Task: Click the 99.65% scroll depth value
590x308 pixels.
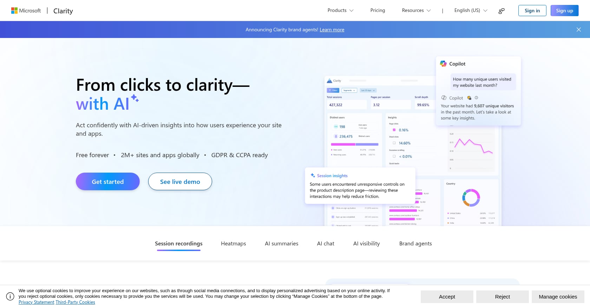Action: tap(423, 105)
